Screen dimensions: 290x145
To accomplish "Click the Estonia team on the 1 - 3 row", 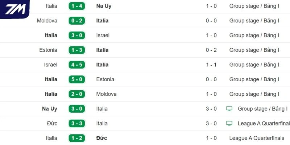I will (48, 50).
